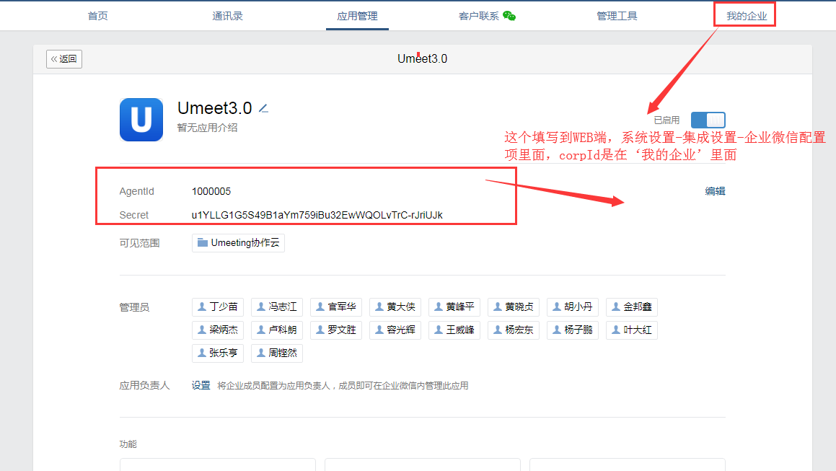
Task: Click the pencil edit icon beside Umeet3.0
Action: 263,109
